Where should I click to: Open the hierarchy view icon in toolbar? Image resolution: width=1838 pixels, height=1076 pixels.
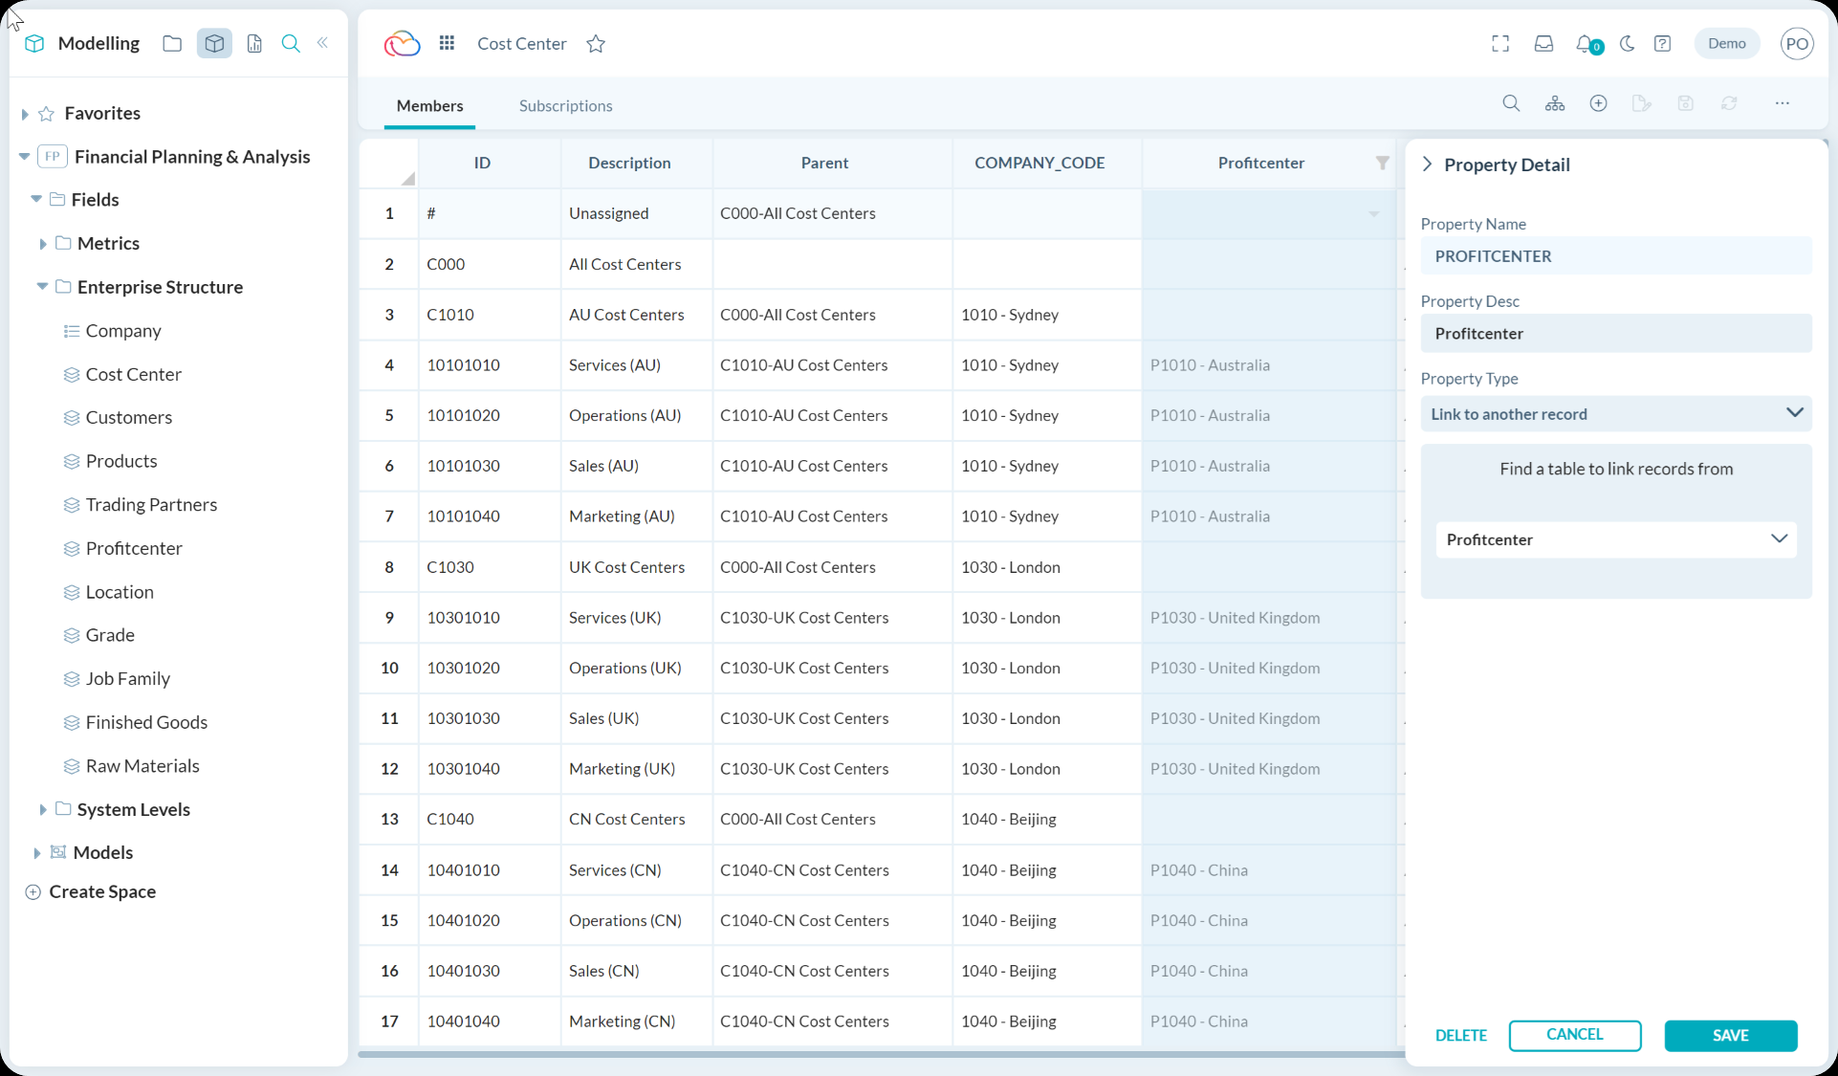tap(1555, 103)
